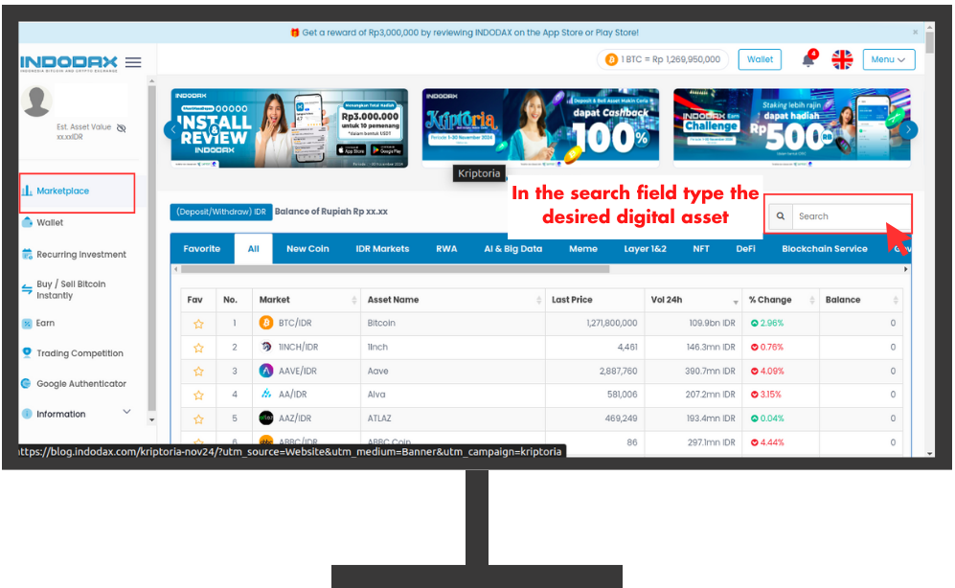Click the Buy / Sell arrows icon

pyautogui.click(x=27, y=289)
